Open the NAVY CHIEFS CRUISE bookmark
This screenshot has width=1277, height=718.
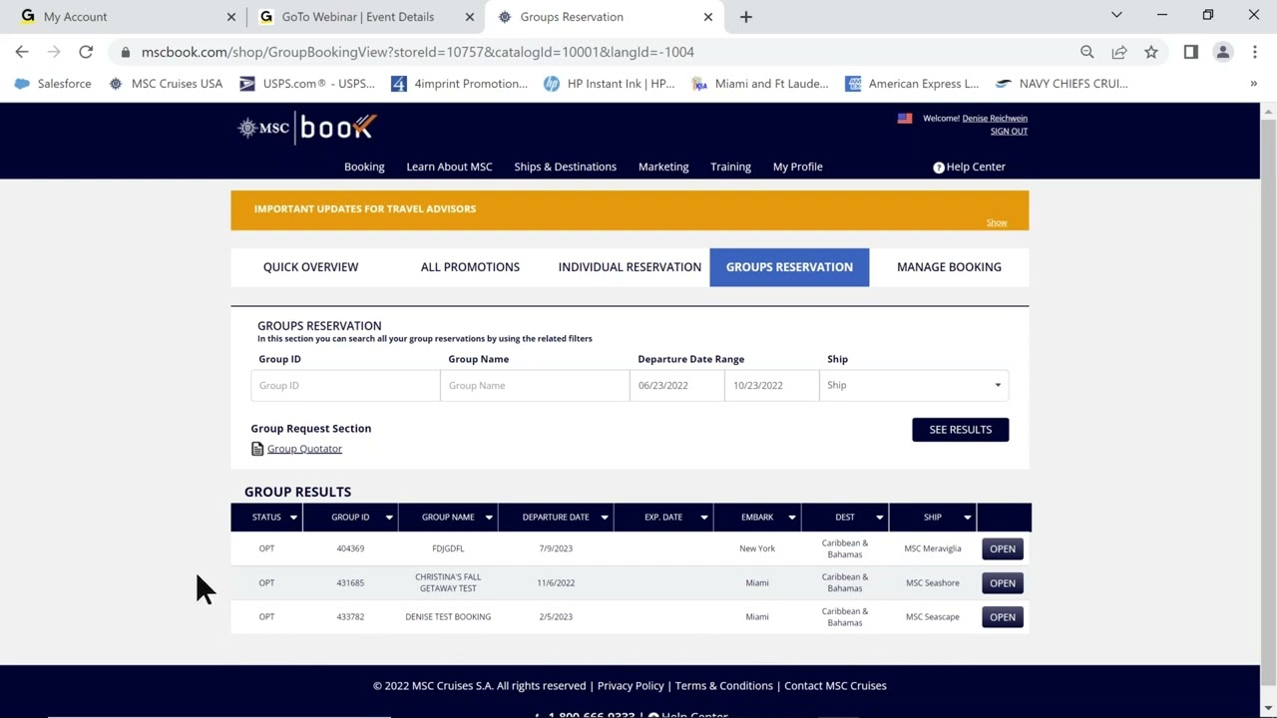1062,84
